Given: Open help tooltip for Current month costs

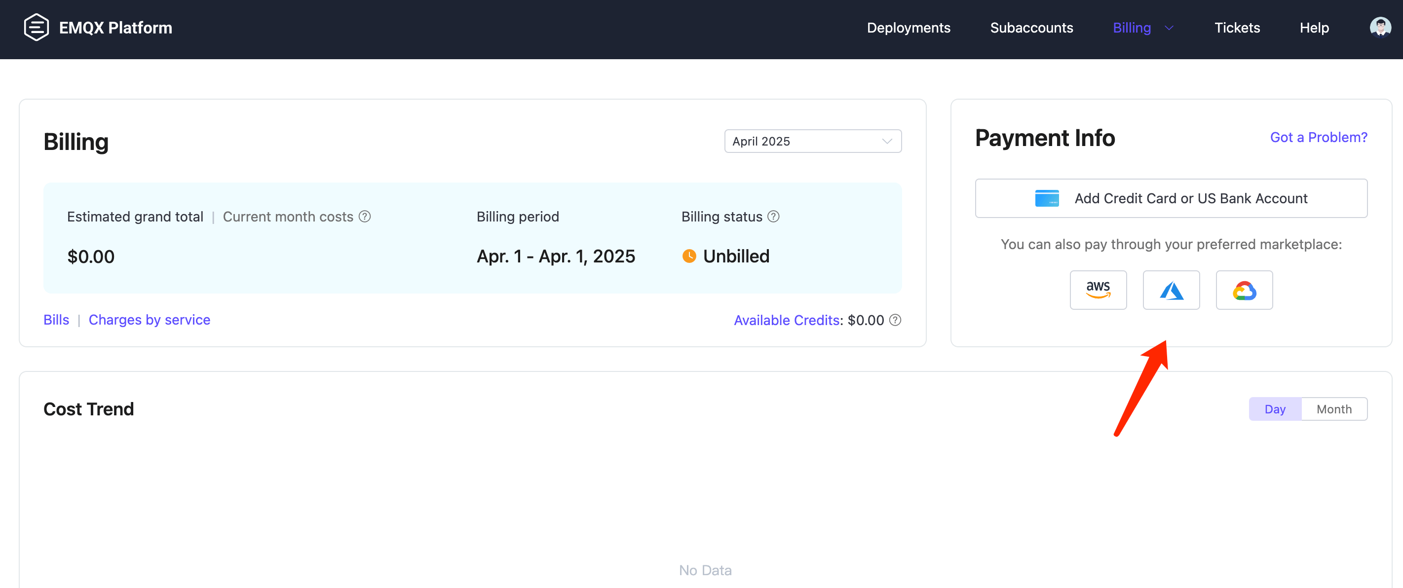Looking at the screenshot, I should click(364, 216).
